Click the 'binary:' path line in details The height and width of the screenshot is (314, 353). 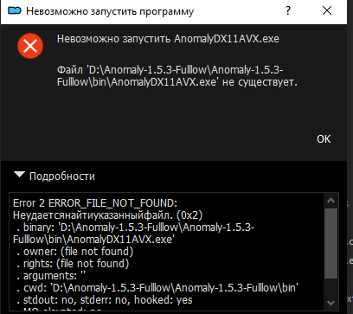pos(134,234)
